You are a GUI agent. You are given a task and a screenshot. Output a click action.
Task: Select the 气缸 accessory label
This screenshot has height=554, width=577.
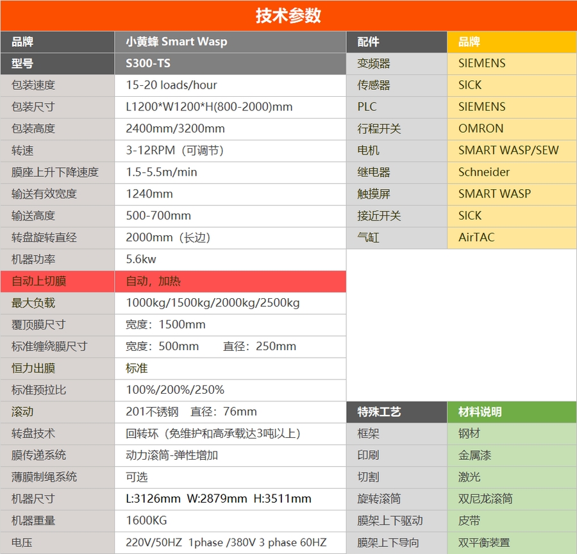[x=397, y=237]
